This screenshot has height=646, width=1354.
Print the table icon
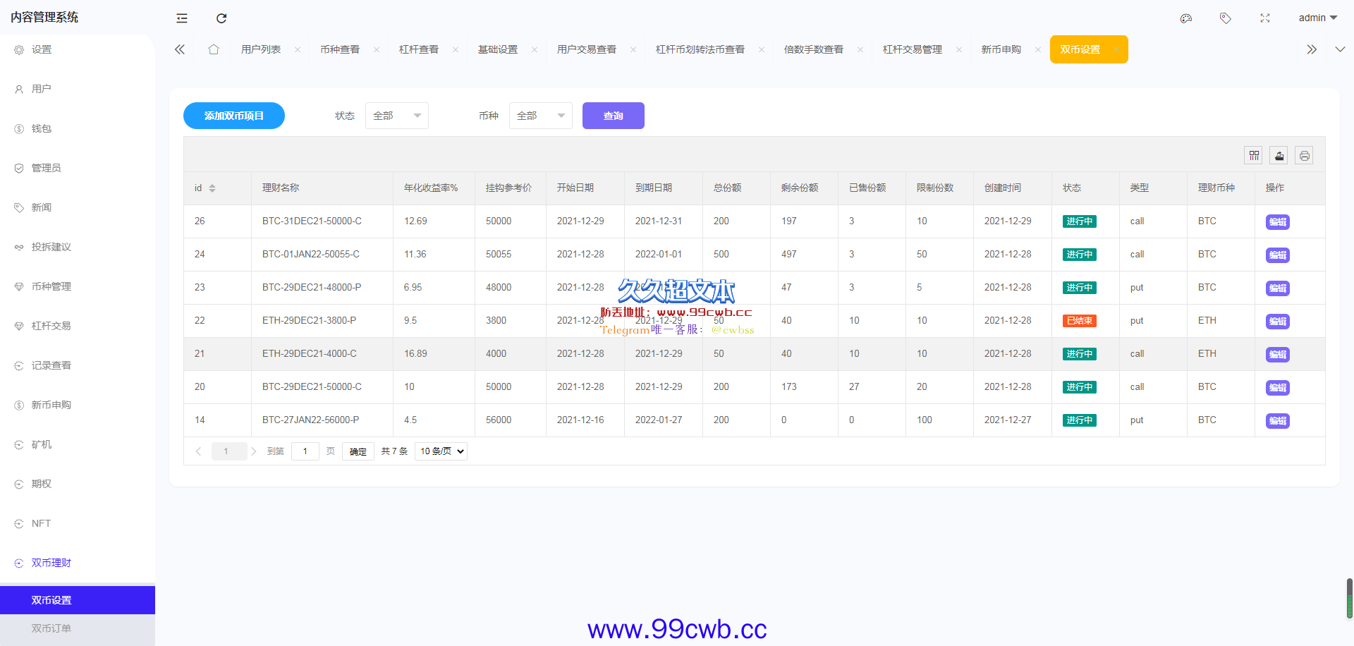[1305, 155]
